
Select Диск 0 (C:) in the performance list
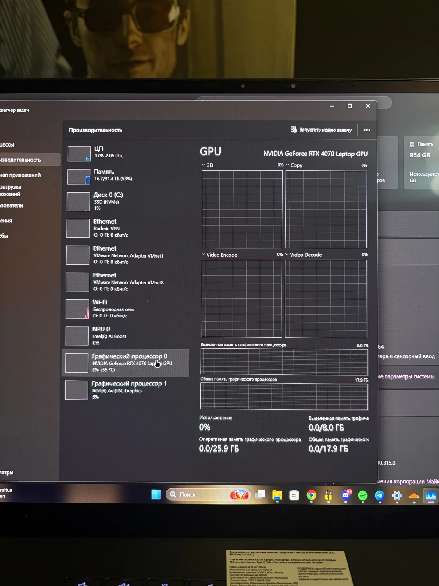[x=126, y=201]
